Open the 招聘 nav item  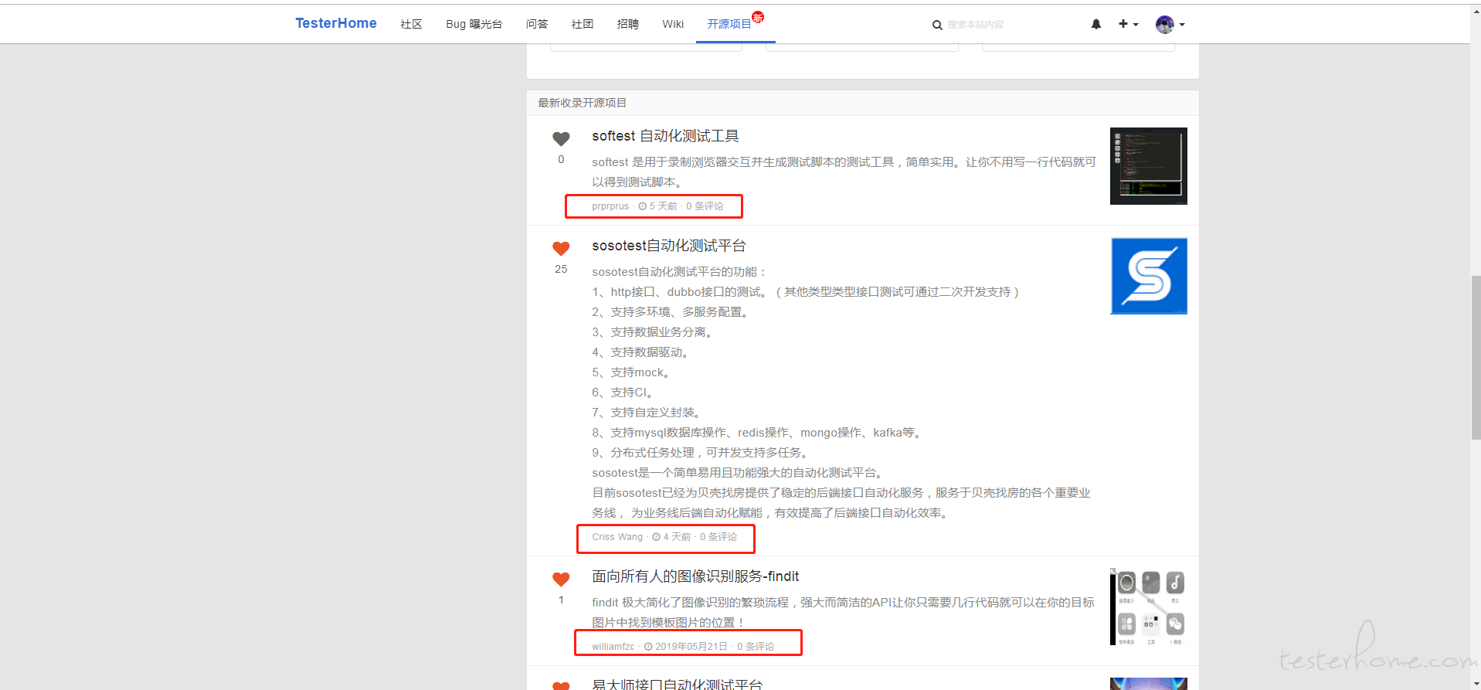[628, 24]
